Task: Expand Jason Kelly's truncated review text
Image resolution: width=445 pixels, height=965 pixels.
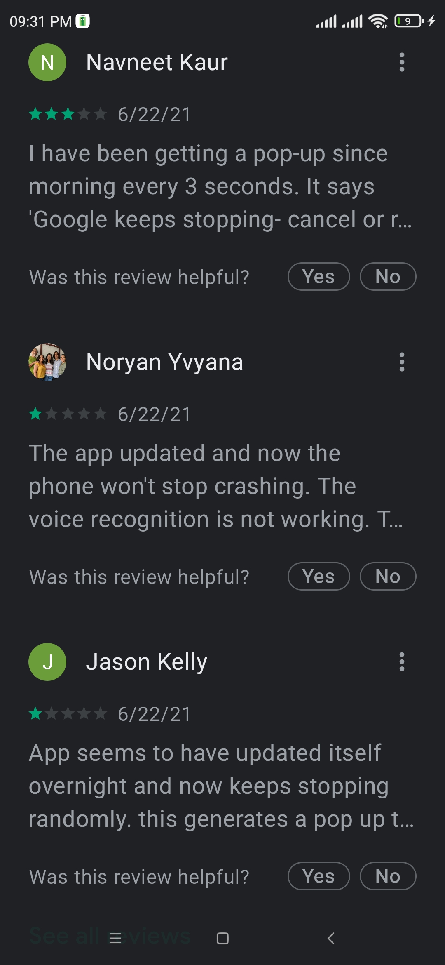Action: [221, 786]
